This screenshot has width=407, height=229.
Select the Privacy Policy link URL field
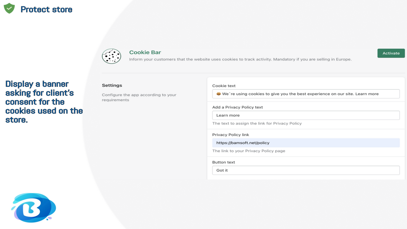pyautogui.click(x=306, y=143)
